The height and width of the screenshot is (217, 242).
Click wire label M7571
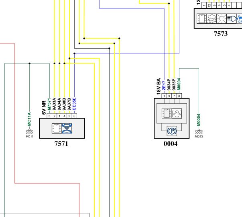[49, 104]
